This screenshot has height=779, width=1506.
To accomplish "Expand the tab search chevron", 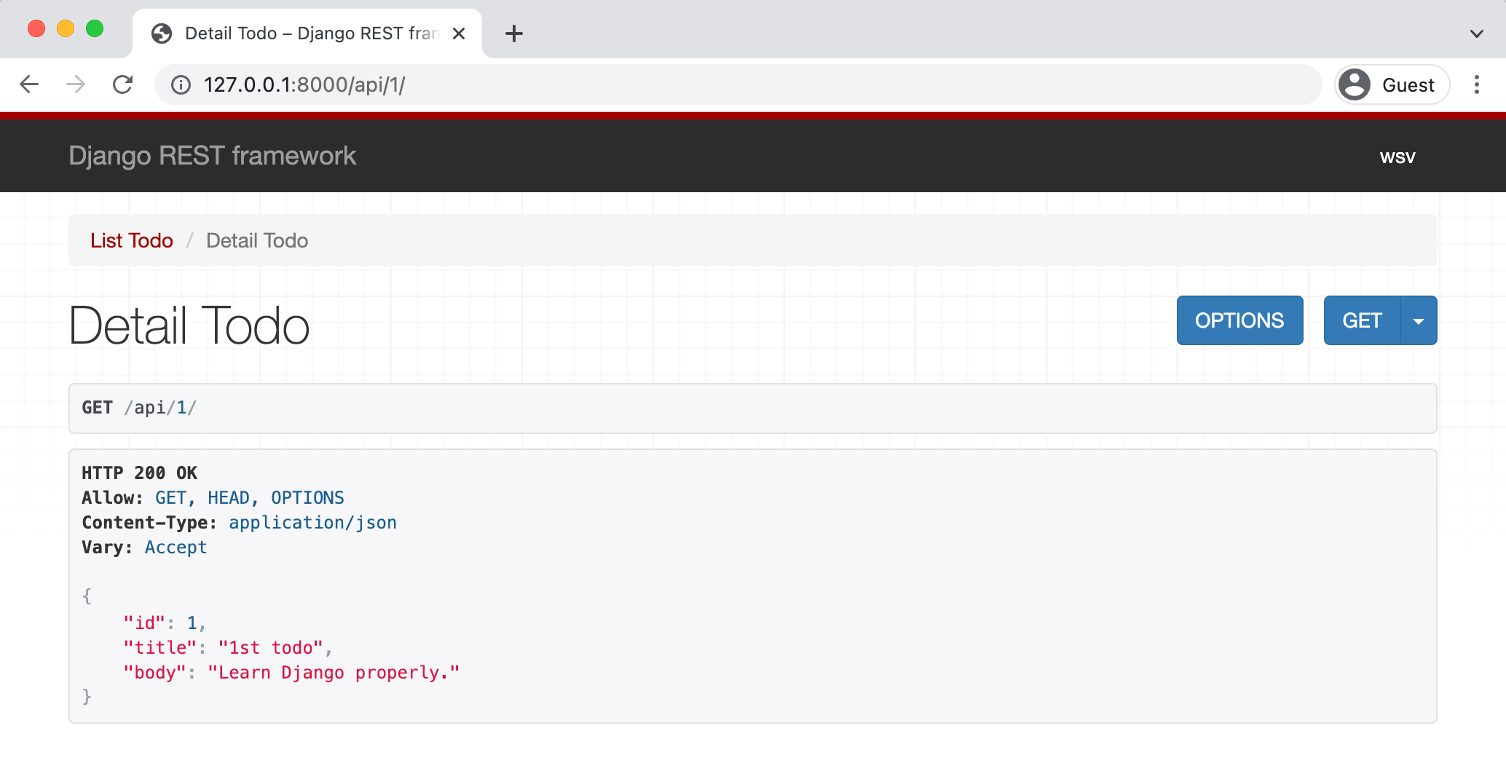I will pos(1477,33).
